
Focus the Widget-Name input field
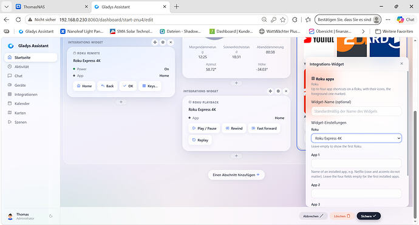[x=356, y=112]
